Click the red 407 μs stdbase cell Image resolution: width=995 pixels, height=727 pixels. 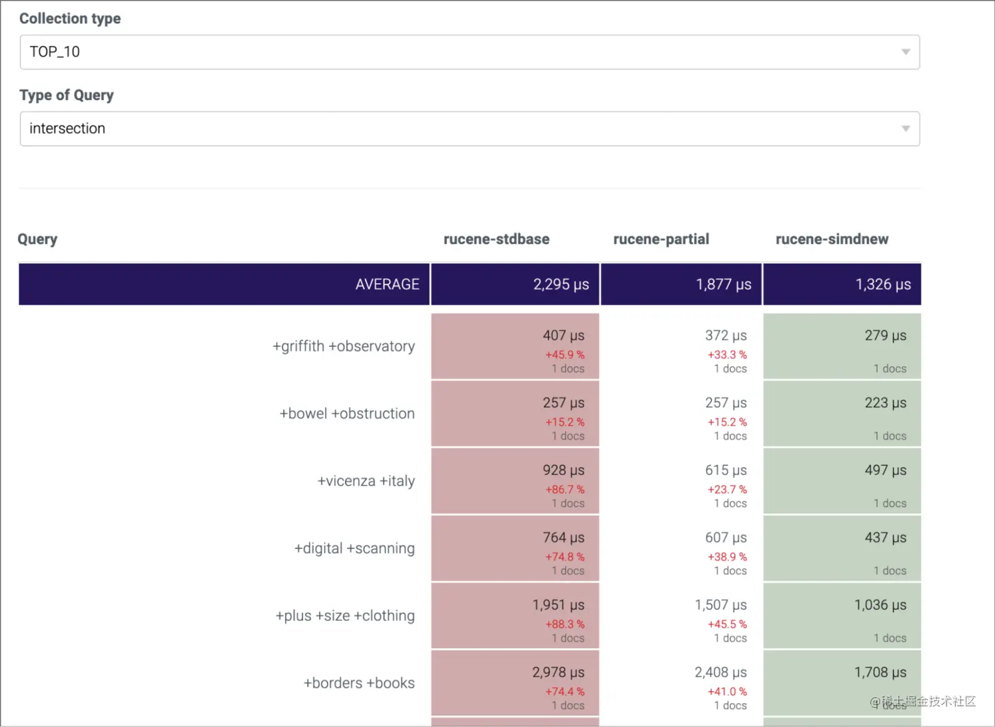pyautogui.click(x=515, y=346)
